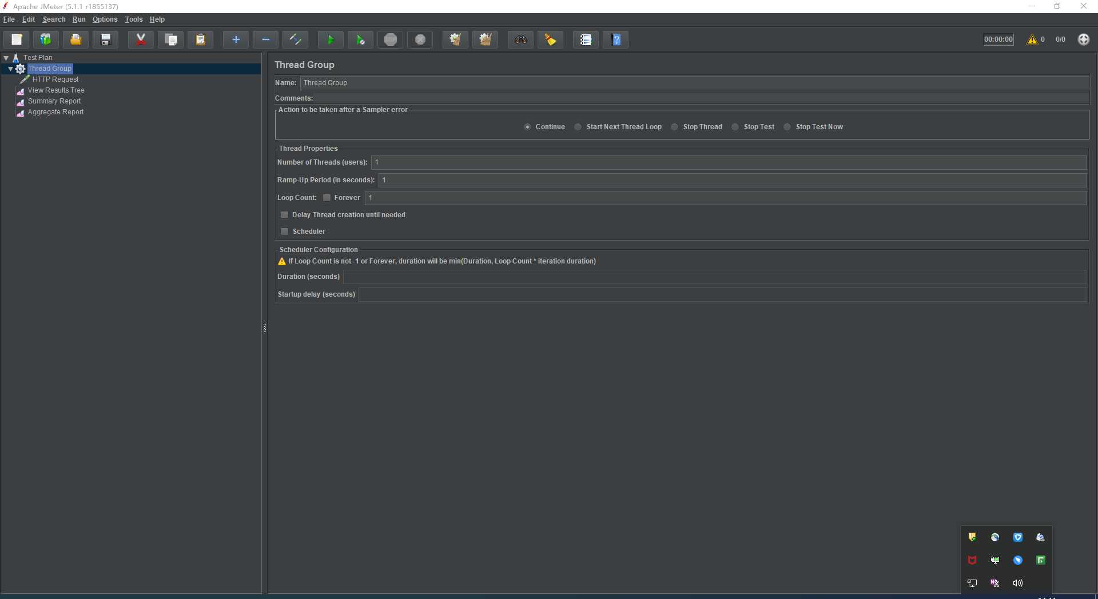
Task: Click the Loop Count value field
Action: 726,198
